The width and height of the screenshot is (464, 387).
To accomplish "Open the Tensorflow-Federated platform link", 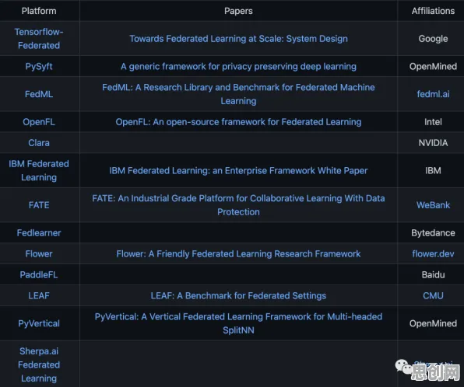I will [39, 38].
